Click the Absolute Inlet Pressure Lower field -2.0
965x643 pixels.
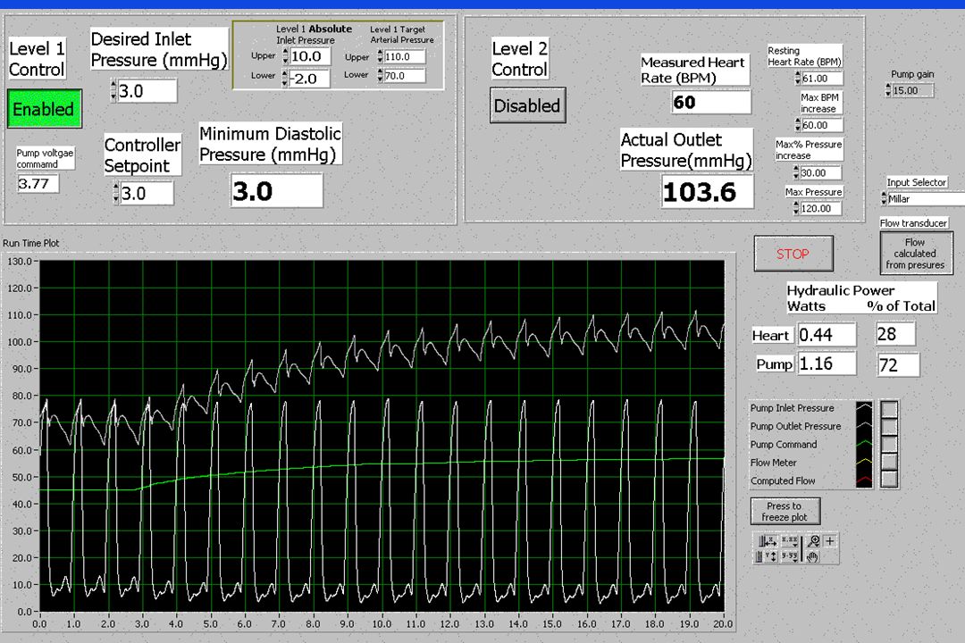pyautogui.click(x=309, y=79)
